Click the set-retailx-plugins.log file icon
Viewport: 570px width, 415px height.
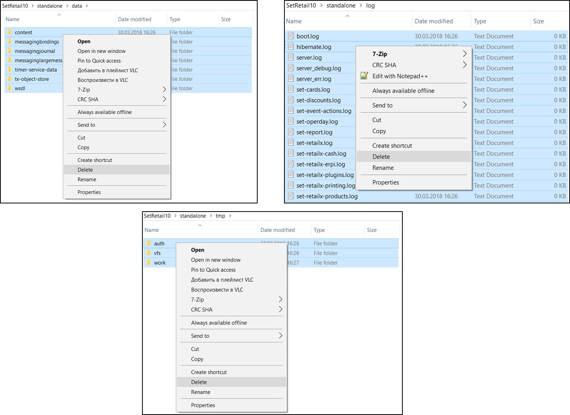[x=291, y=175]
